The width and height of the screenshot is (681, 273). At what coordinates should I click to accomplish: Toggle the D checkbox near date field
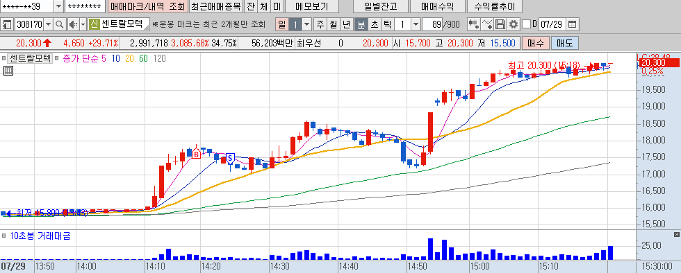pyautogui.click(x=527, y=24)
